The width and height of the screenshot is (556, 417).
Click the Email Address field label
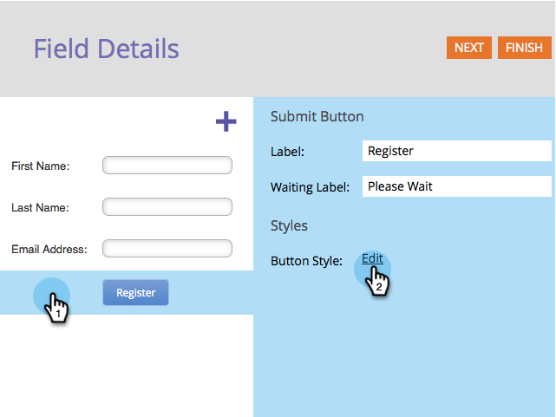pyautogui.click(x=49, y=249)
